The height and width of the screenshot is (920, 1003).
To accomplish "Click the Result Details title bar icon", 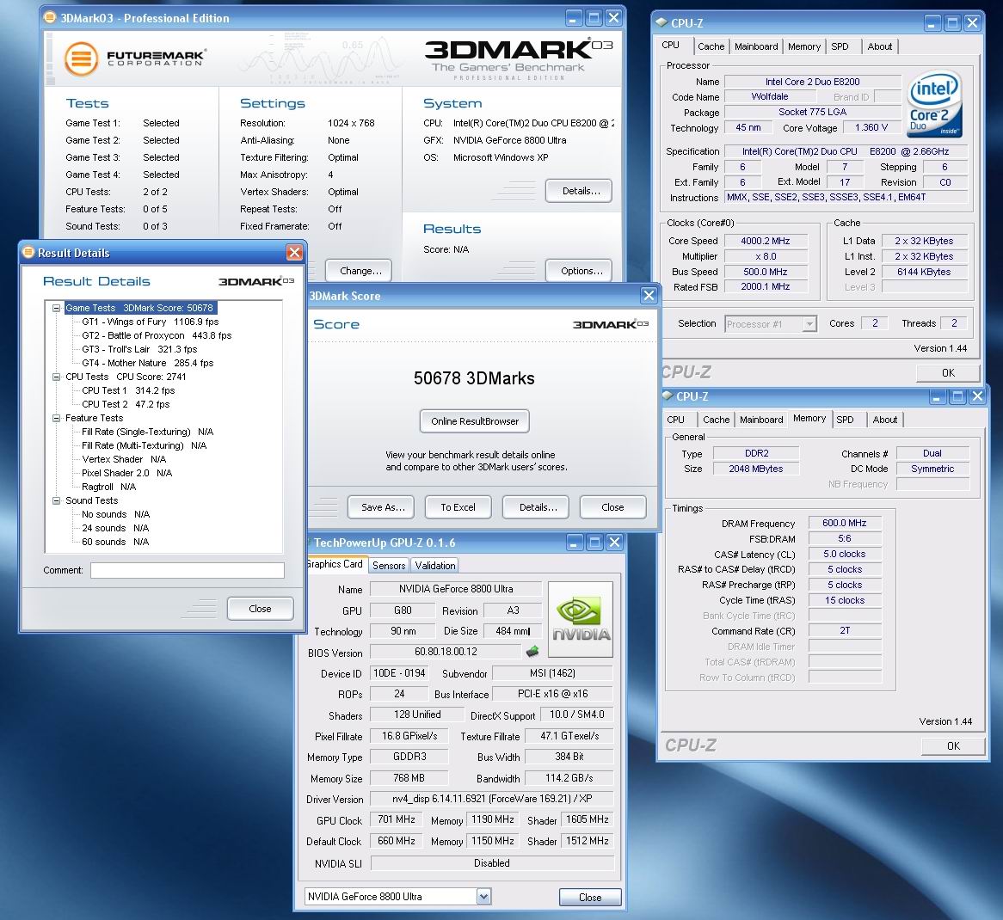I will tap(28, 252).
